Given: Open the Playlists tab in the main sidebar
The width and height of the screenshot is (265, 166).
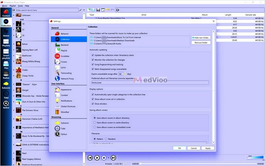Looking at the screenshot, I should 6,42.
